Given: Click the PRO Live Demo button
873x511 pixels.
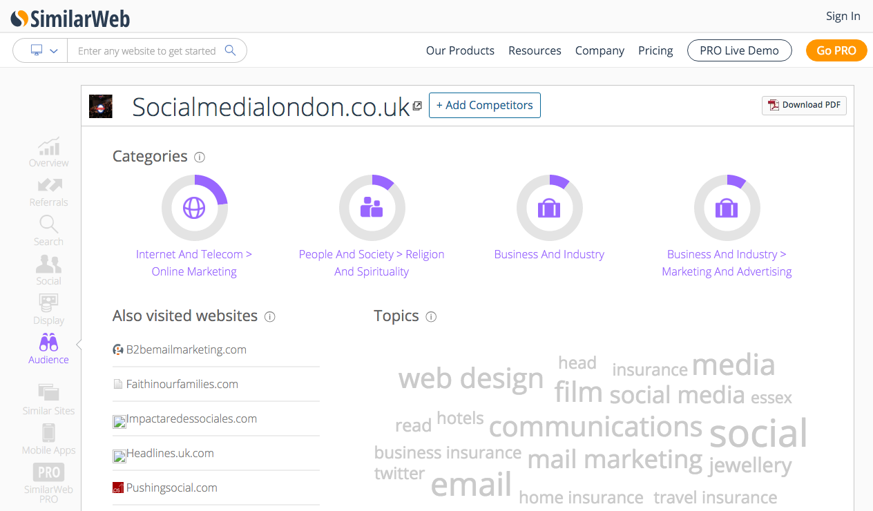Looking at the screenshot, I should [740, 50].
